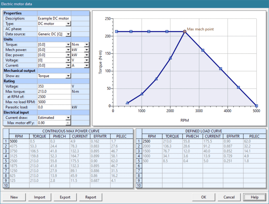The height and width of the screenshot is (204, 269).
Task: Click the Export button
Action: point(65,197)
